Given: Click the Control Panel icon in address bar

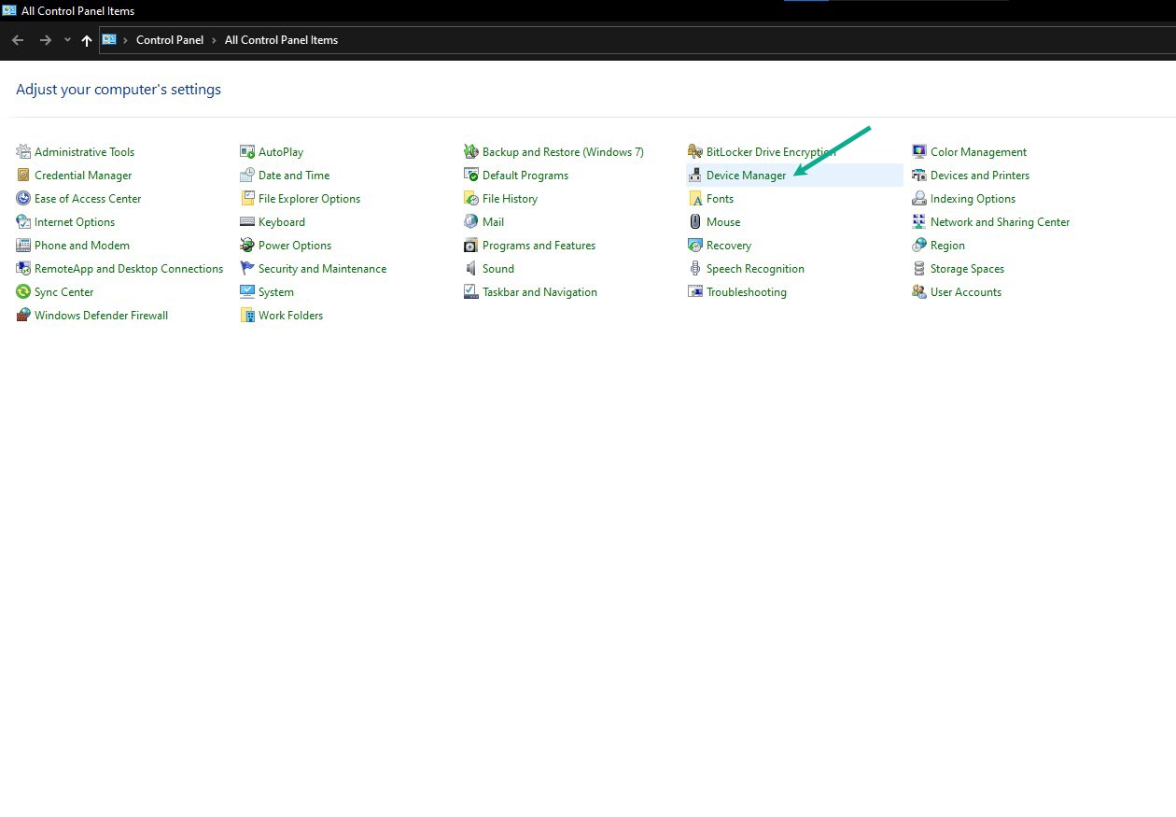Looking at the screenshot, I should pyautogui.click(x=109, y=40).
